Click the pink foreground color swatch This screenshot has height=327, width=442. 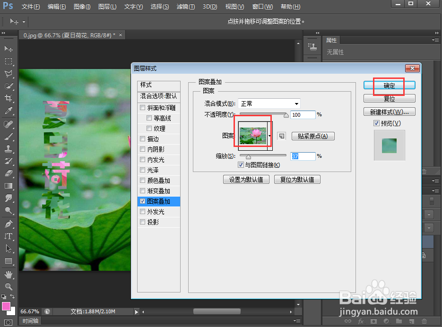pyautogui.click(x=7, y=306)
